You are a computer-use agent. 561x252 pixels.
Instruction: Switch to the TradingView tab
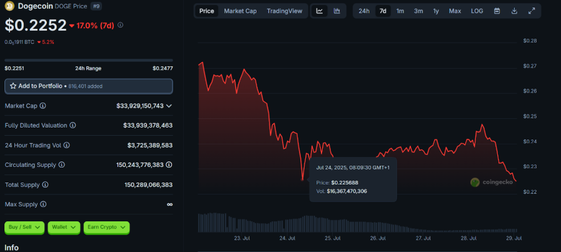pos(284,11)
